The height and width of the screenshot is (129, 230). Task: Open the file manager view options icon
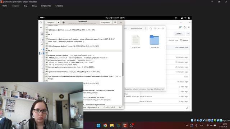(155, 28)
